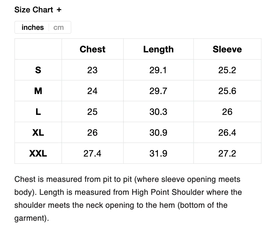Image resolution: width=270 pixels, height=232 pixels.
Task: Select the XXL size row label
Action: pos(38,153)
